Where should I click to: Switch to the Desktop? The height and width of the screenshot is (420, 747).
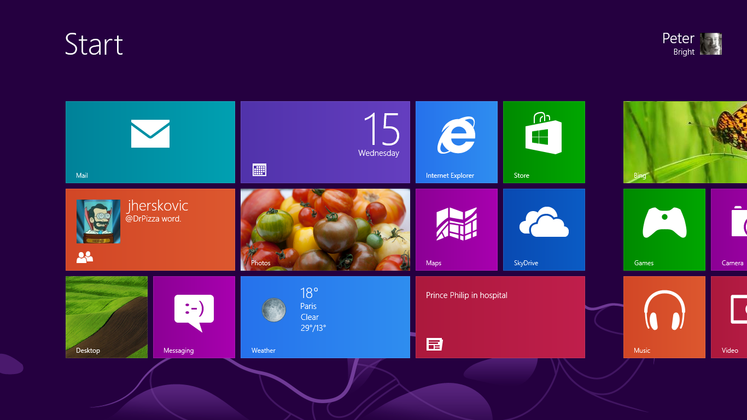coord(107,317)
